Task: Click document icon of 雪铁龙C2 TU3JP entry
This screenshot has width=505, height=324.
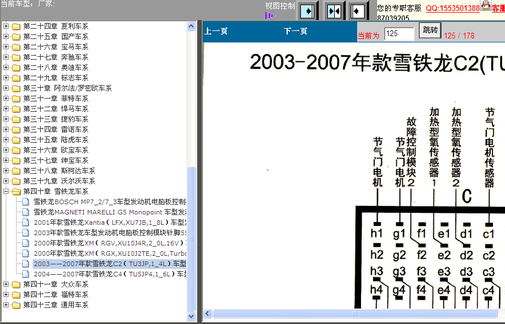Action: [x=25, y=263]
